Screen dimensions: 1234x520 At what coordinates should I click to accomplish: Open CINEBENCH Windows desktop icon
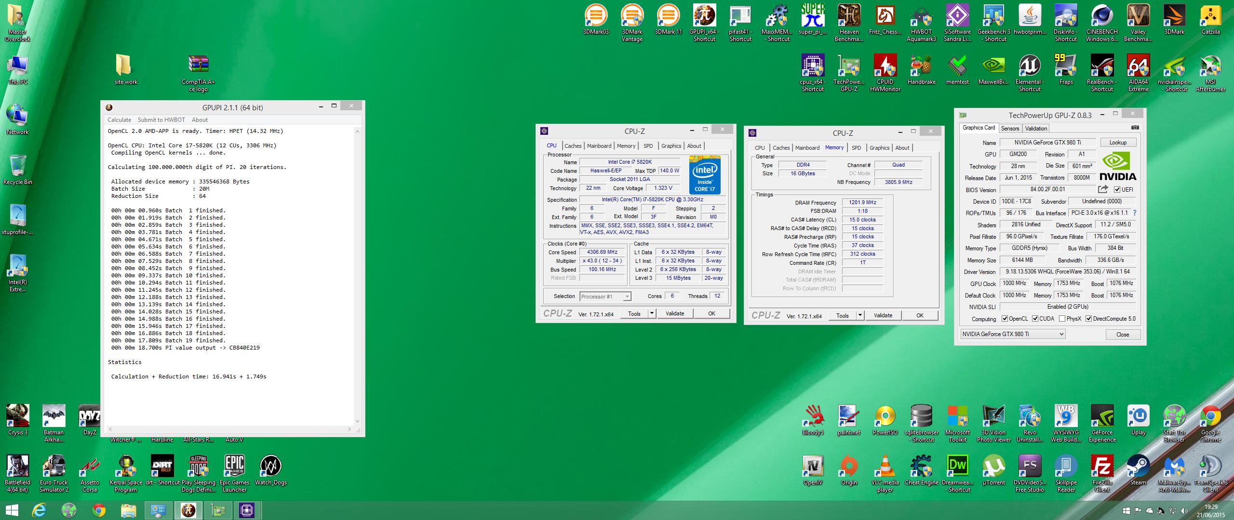click(1102, 23)
